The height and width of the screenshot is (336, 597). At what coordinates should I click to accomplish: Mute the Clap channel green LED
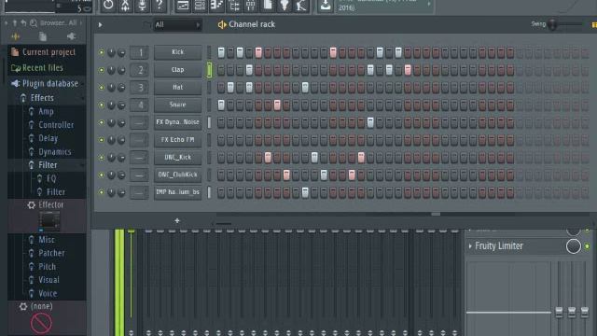click(x=102, y=70)
